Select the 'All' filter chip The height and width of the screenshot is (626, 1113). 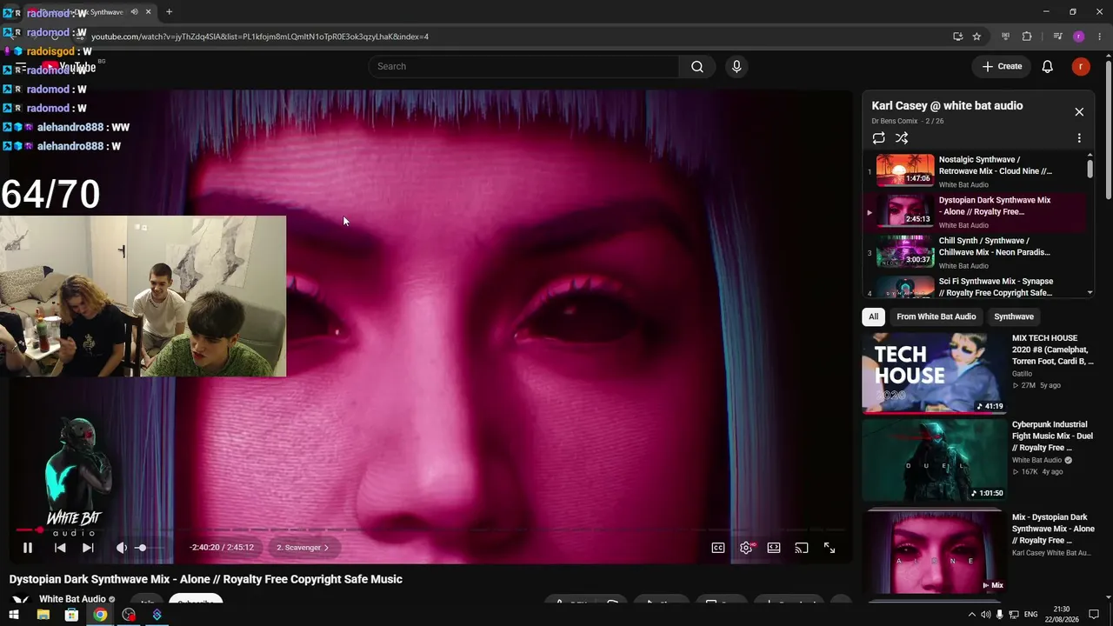pyautogui.click(x=874, y=316)
